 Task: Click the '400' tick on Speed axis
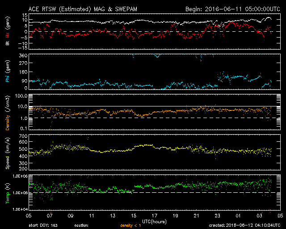(23, 156)
